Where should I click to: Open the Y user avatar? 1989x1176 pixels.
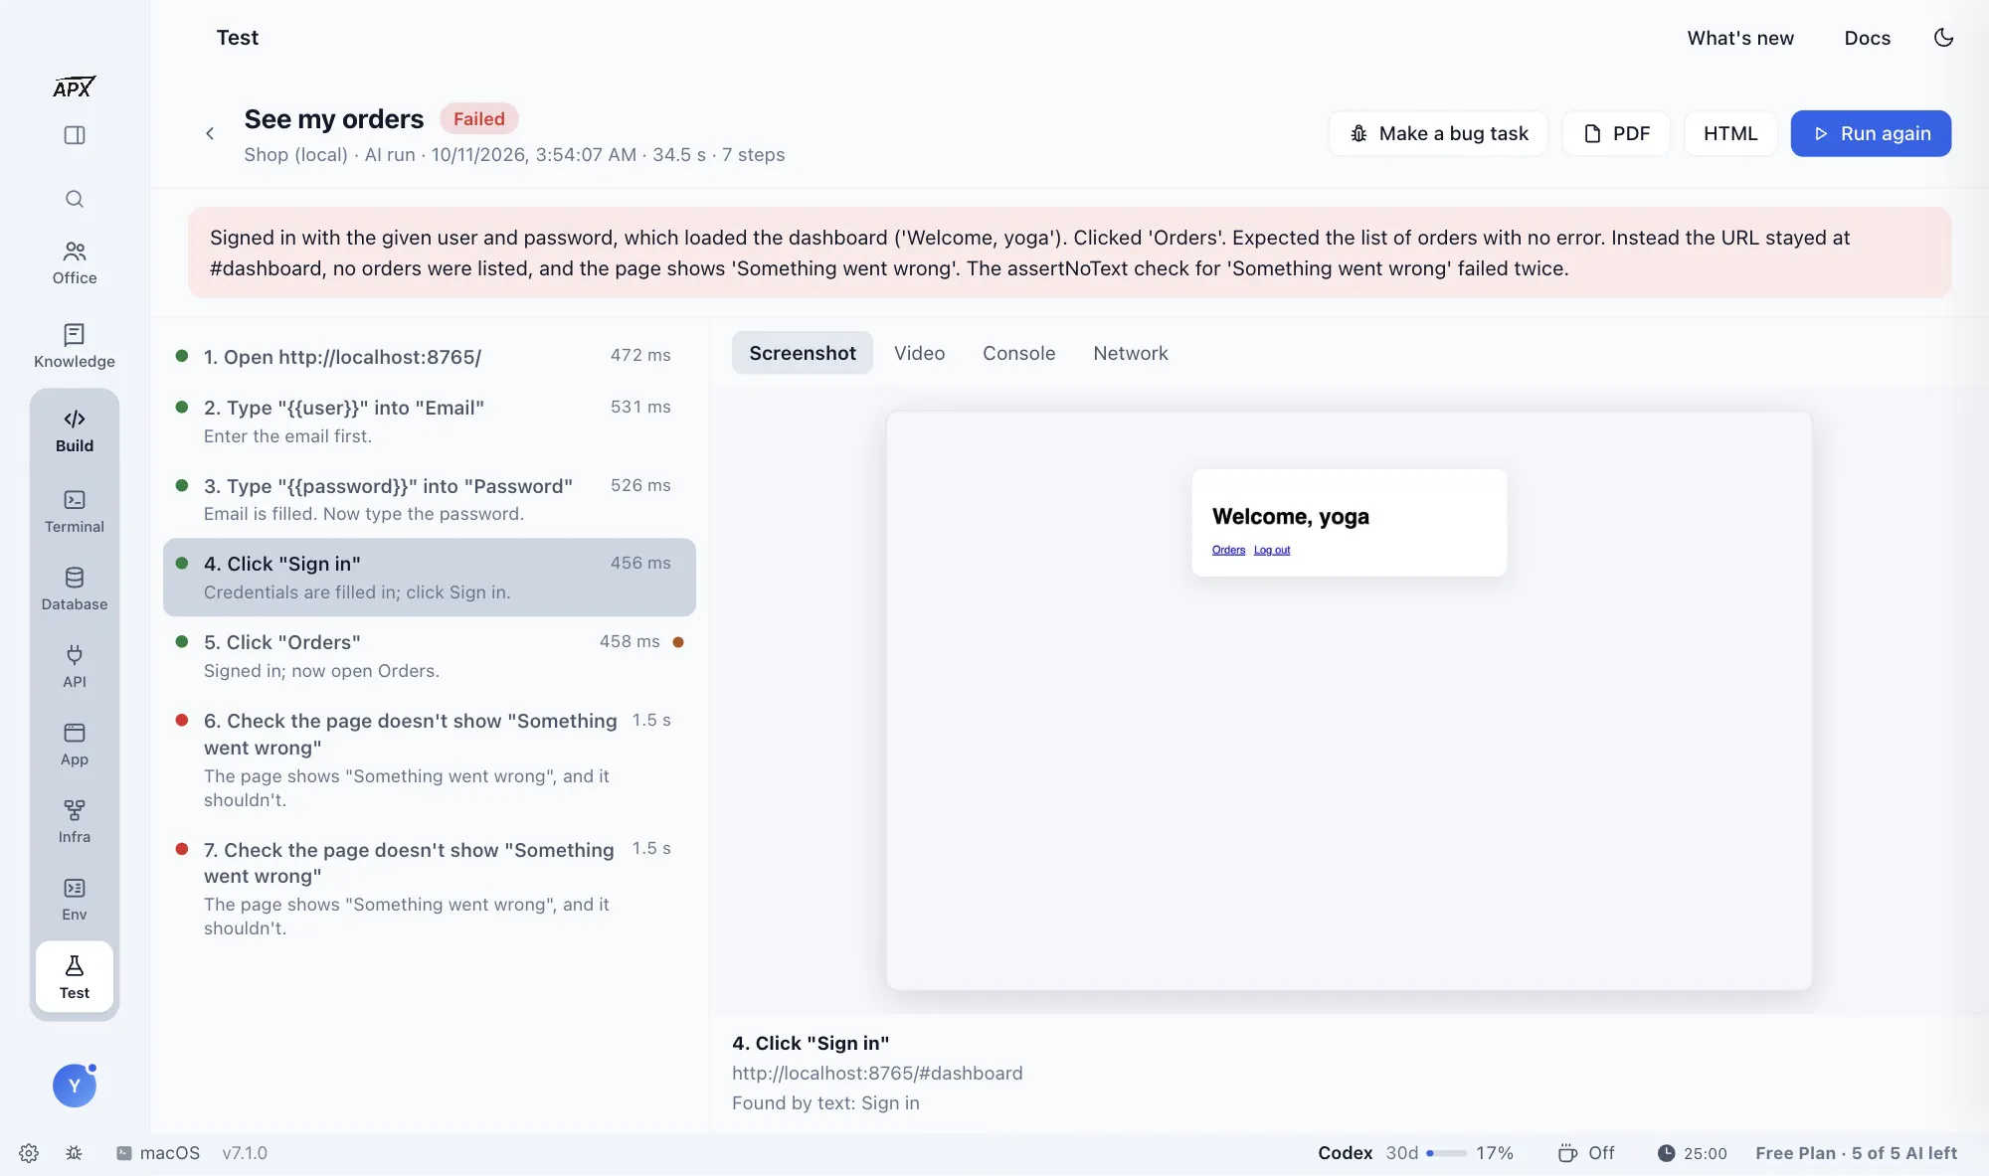pyautogui.click(x=75, y=1086)
